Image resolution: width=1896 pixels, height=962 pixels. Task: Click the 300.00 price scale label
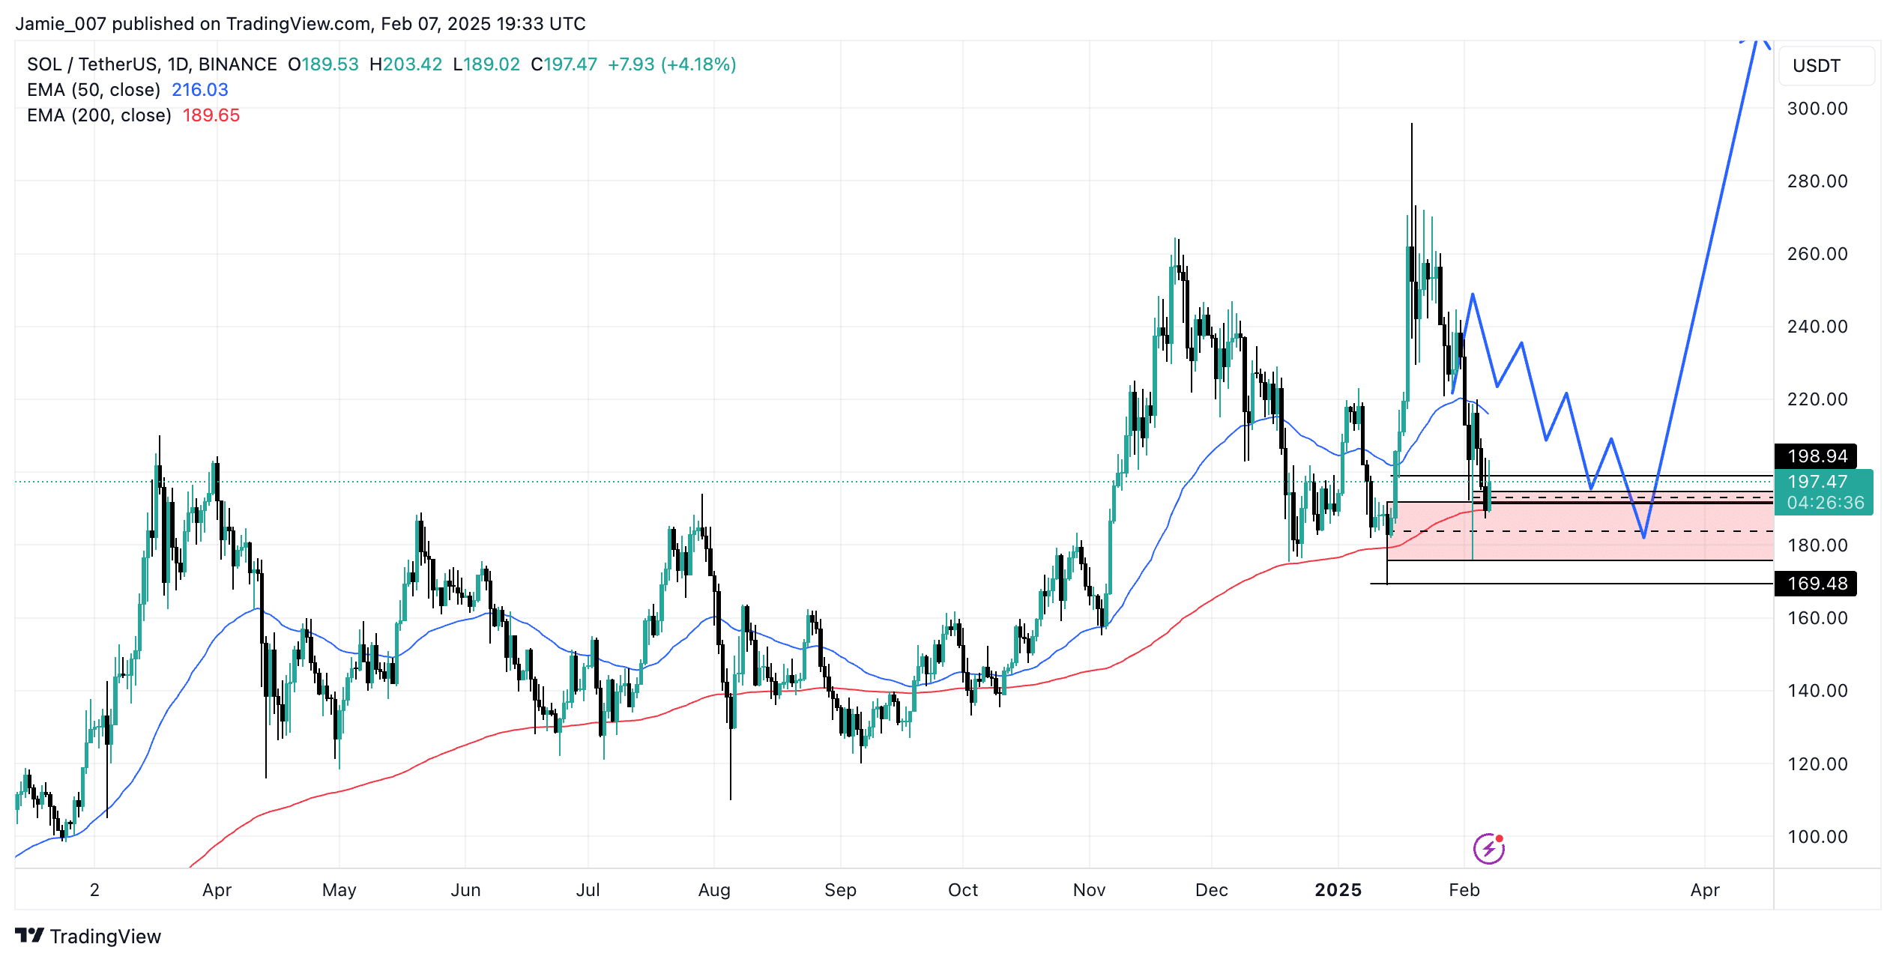[1817, 109]
